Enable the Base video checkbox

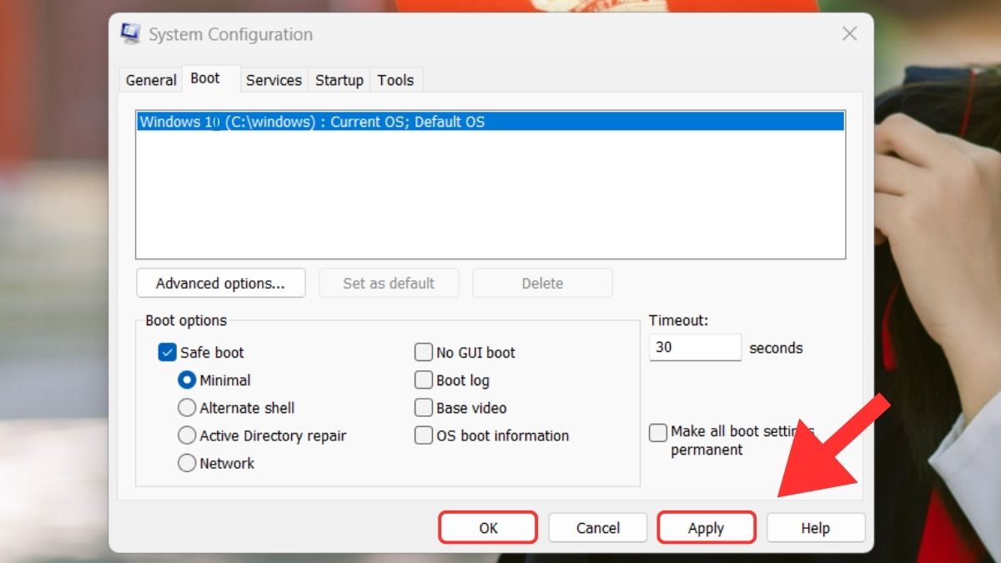pyautogui.click(x=424, y=408)
